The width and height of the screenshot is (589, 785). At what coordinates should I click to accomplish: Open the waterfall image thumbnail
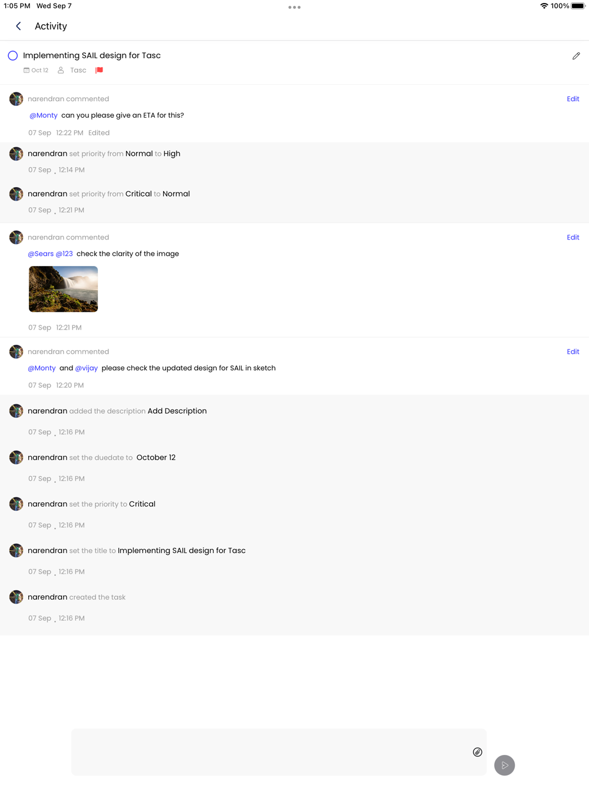[x=64, y=289]
